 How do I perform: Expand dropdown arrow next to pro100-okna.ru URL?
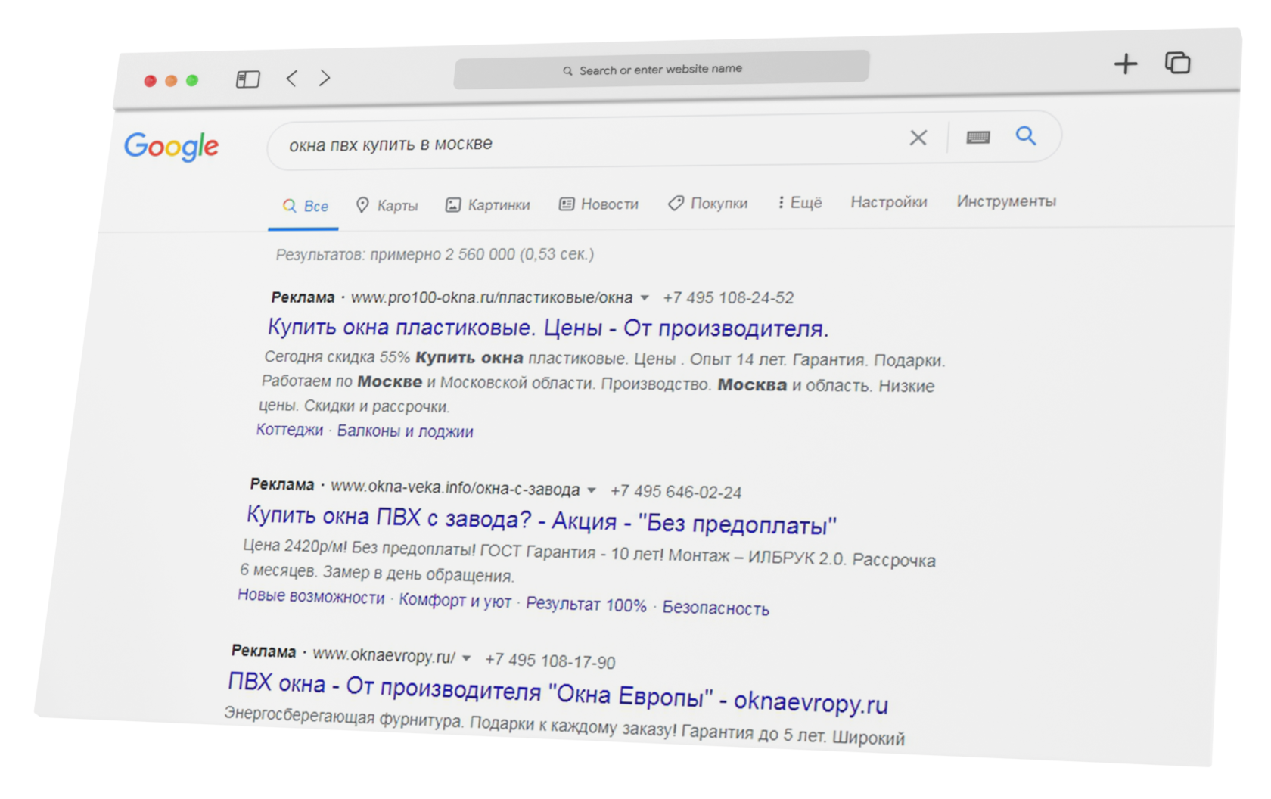pyautogui.click(x=645, y=298)
